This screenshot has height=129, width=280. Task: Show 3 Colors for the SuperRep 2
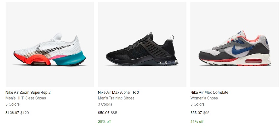tap(13, 104)
